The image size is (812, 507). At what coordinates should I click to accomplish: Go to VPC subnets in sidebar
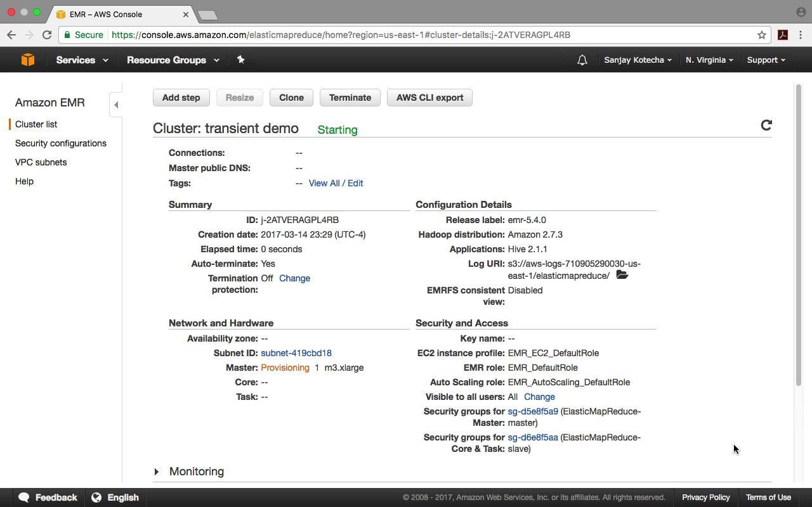[x=41, y=162]
